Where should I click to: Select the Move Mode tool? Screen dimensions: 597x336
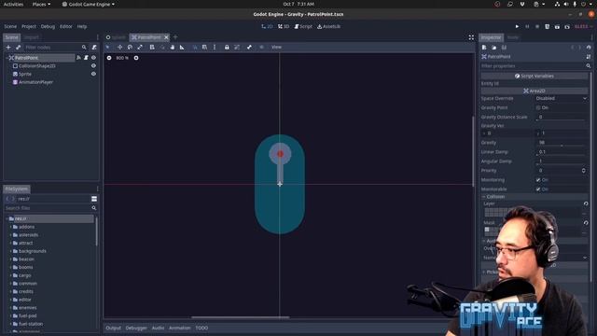[x=119, y=48]
